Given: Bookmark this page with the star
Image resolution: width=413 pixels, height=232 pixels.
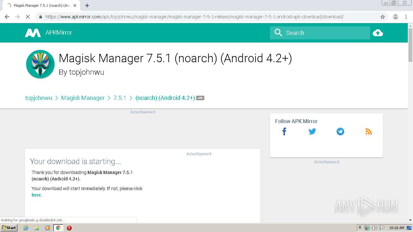Looking at the screenshot, I should point(383,17).
